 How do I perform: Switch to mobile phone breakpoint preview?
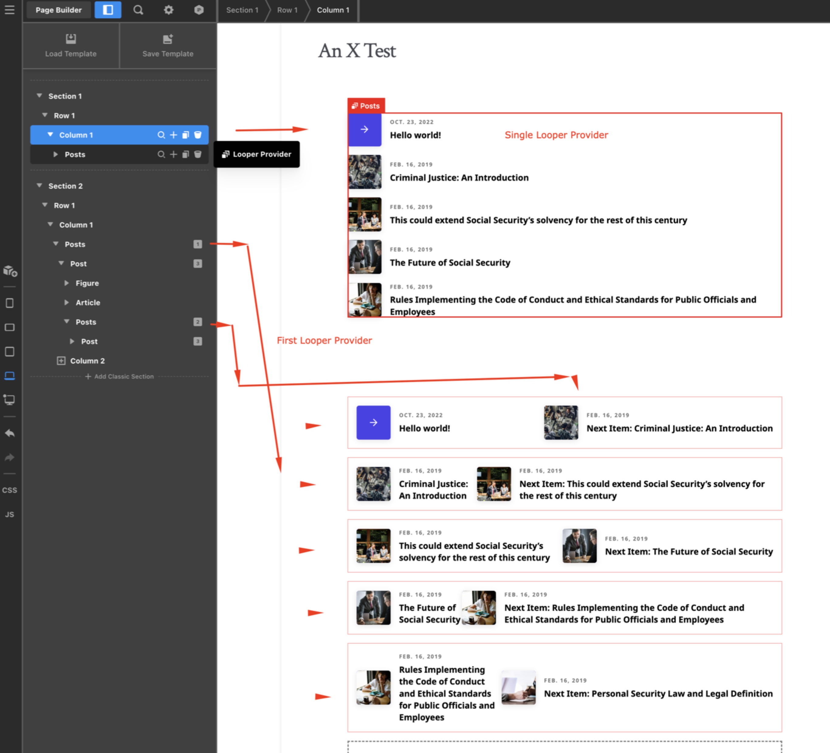pos(9,303)
